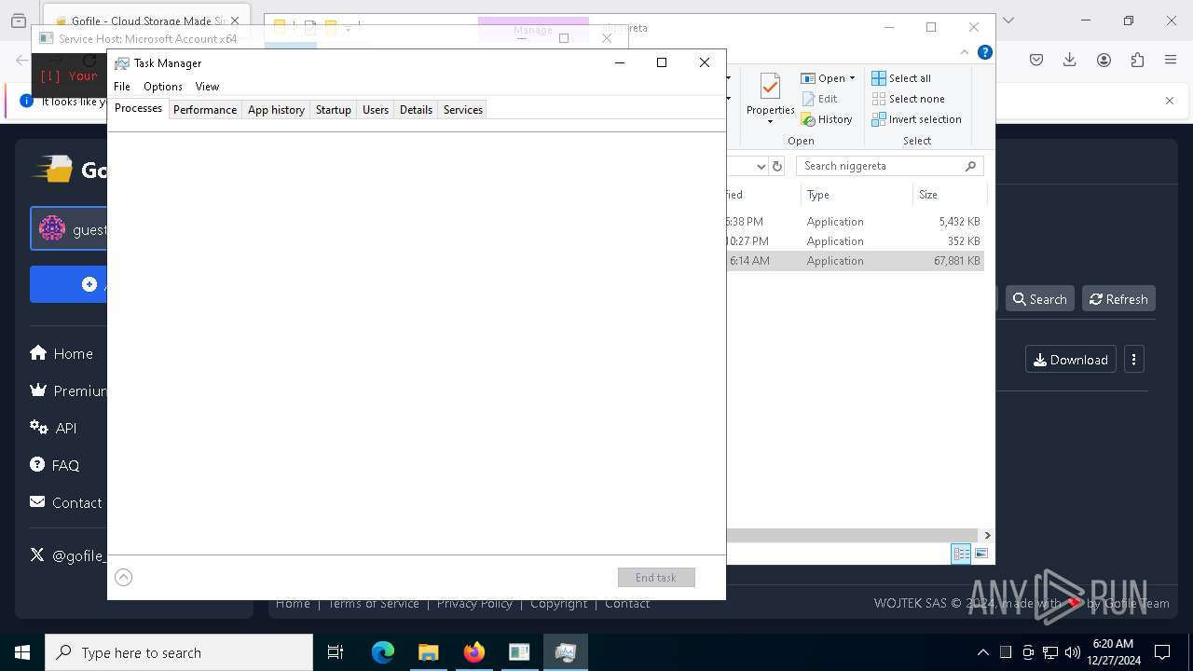Switch to the App history tab
The image size is (1193, 671).
point(276,109)
